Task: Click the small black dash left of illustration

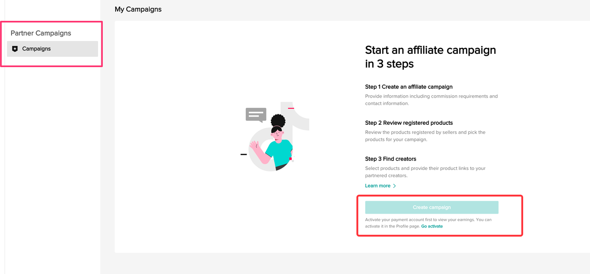Action: coord(243,154)
